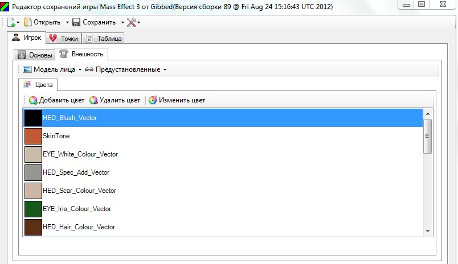Viewport: 458px width, 264px height.
Task: Click the Основы tab x-ray icon
Action: click(x=22, y=55)
